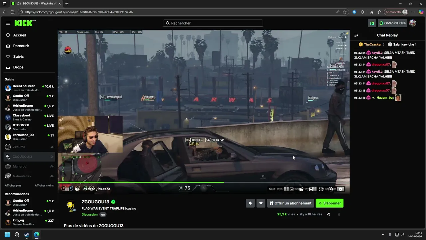Click ZGOUGOU13 channel avatar below video
Screen dimensions: 426x240
point(71,205)
